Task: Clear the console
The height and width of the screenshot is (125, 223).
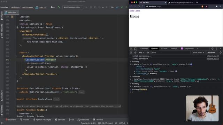Action: [x=135, y=52]
